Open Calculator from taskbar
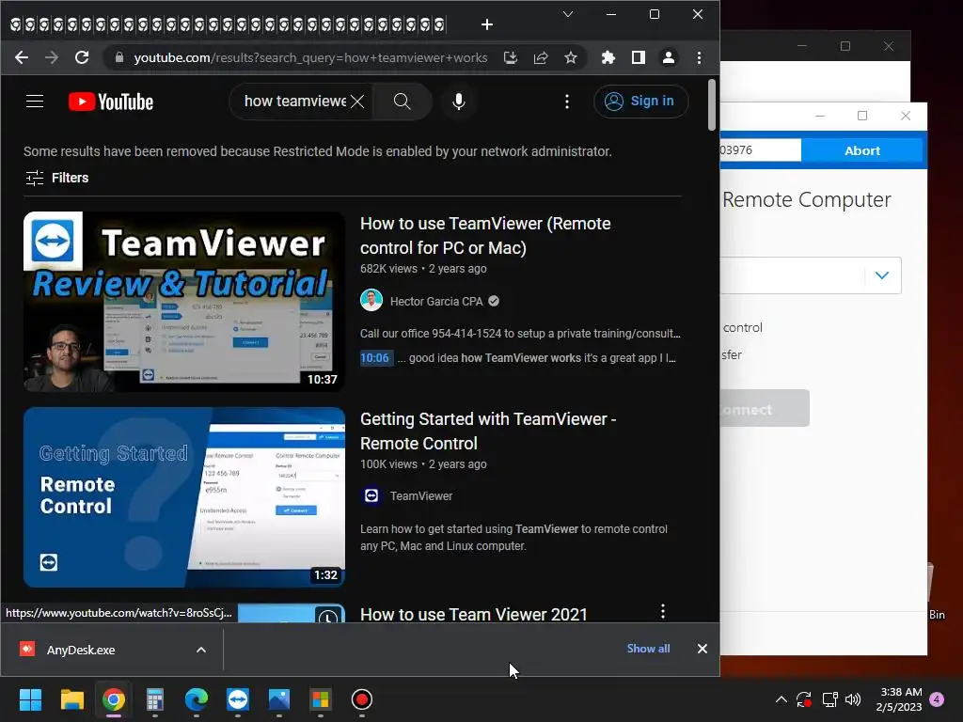This screenshot has width=963, height=722. (x=155, y=699)
